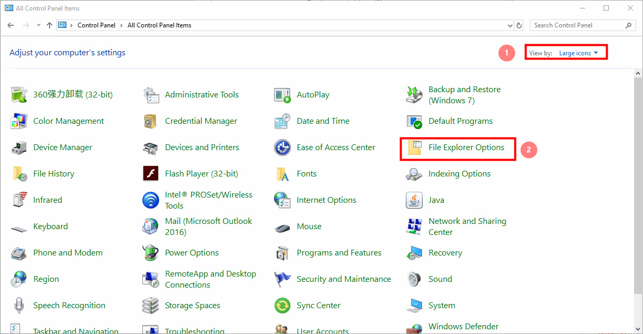Click the vertical scrollbar thumb
The height and width of the screenshot is (334, 643).
tap(638, 185)
